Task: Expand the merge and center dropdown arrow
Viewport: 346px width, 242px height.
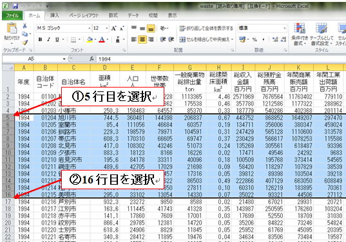Action: point(233,39)
